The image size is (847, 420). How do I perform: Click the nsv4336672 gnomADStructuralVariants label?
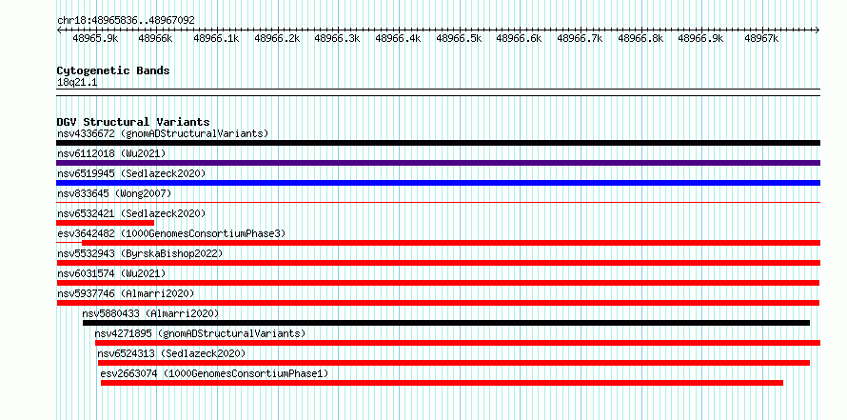[x=163, y=133]
